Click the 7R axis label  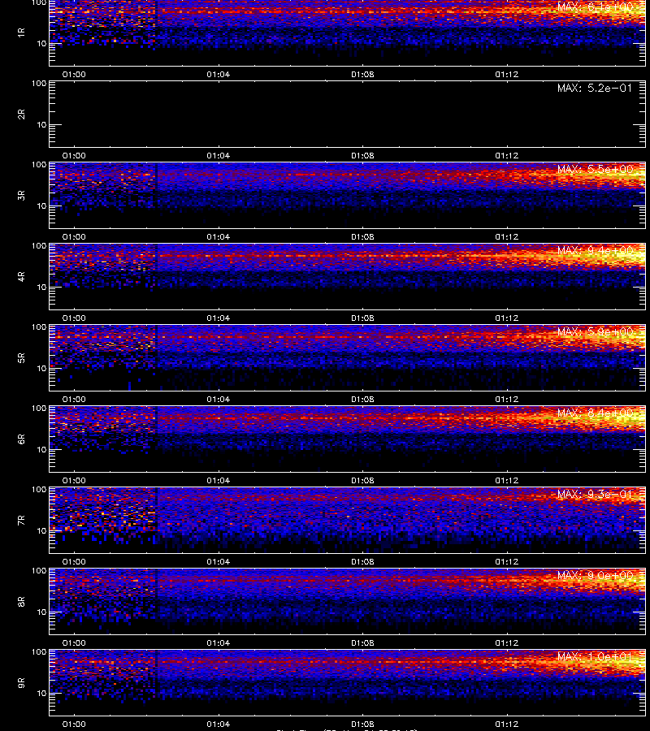tap(21, 521)
